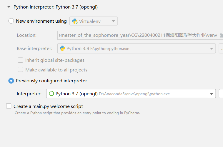Select Previously configured interpreter radio button
The image size is (223, 147).
pyautogui.click(x=11, y=81)
